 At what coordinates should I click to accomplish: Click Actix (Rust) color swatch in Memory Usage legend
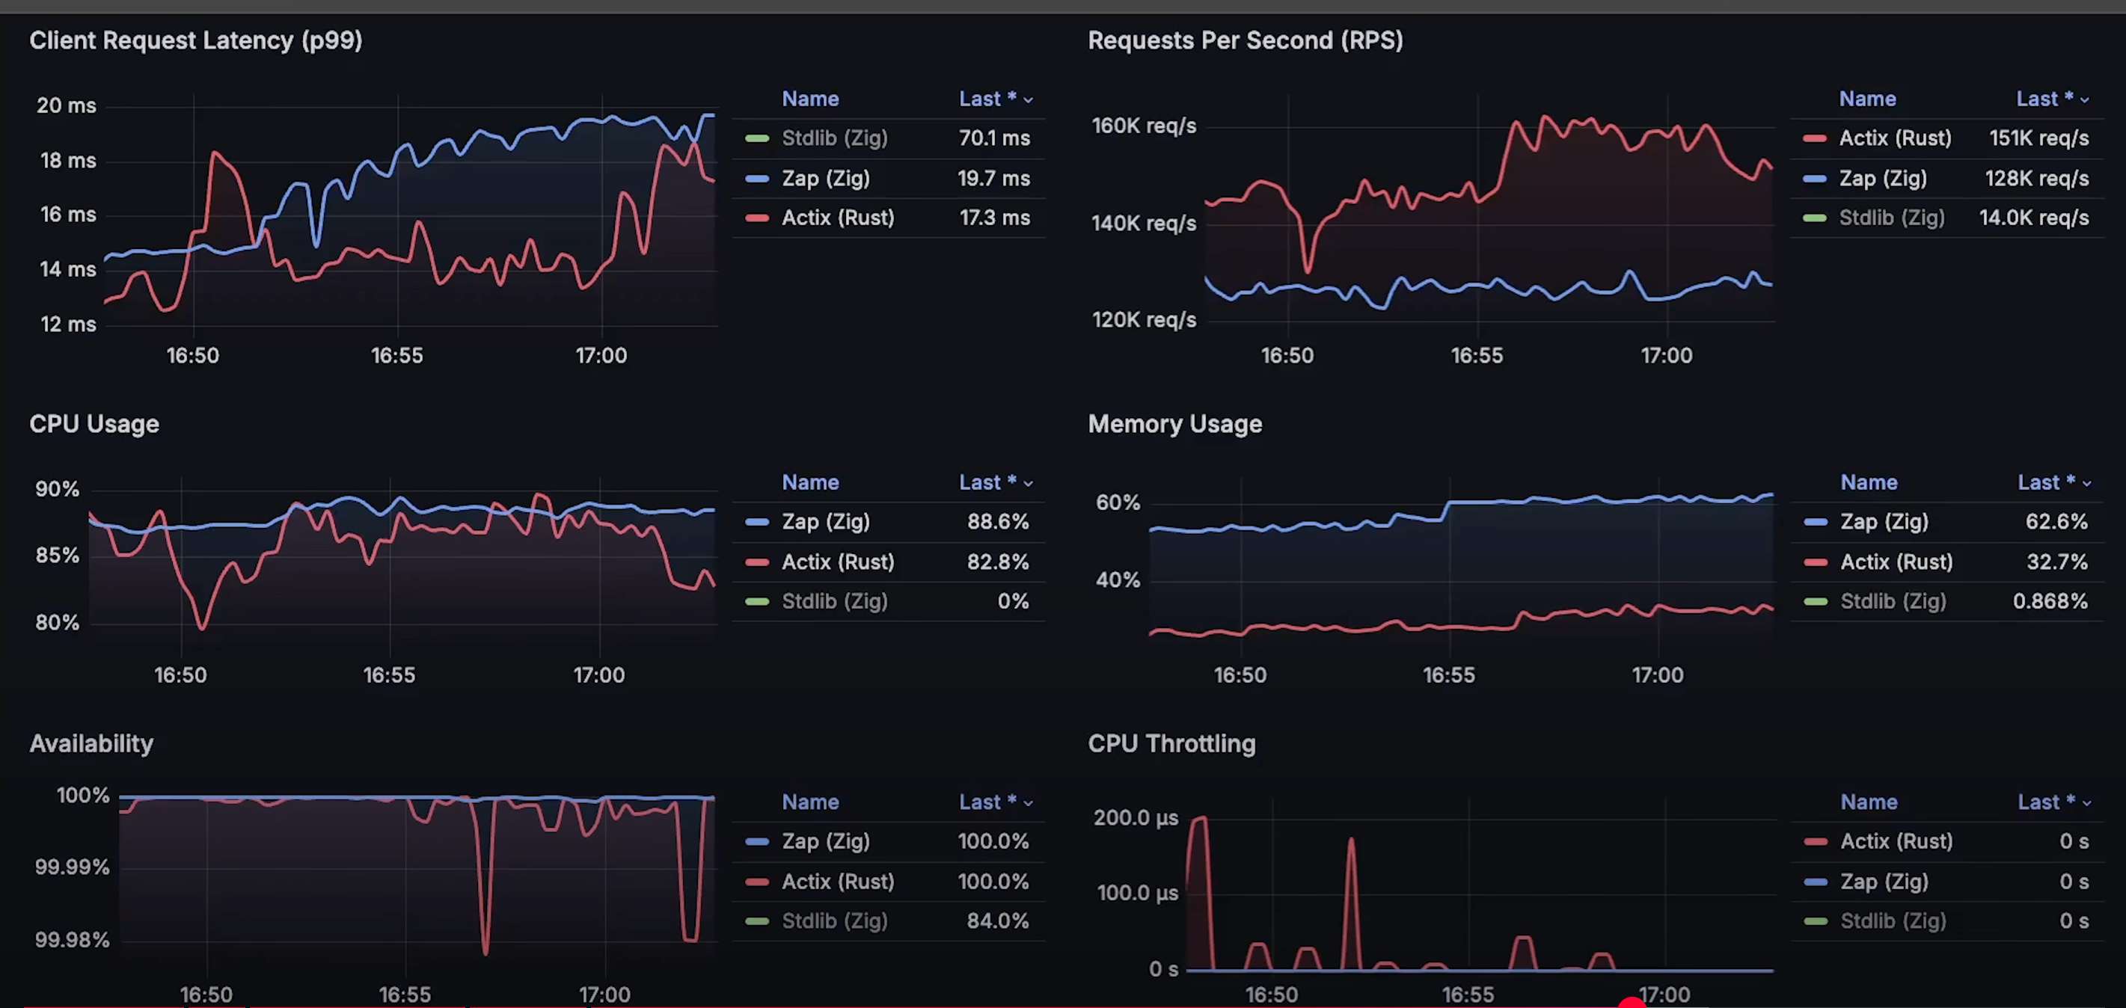coord(1815,562)
